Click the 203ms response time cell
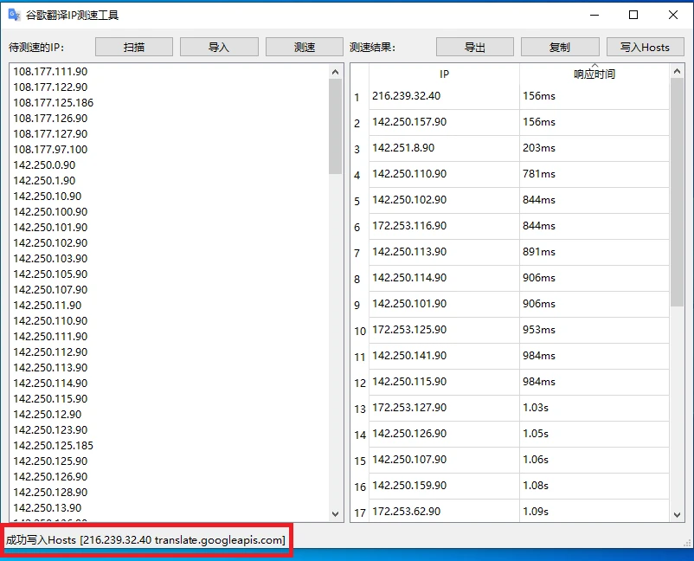The image size is (694, 561). point(594,148)
